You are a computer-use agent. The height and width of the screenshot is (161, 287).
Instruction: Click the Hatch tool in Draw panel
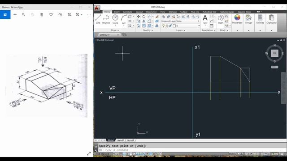tap(130, 26)
